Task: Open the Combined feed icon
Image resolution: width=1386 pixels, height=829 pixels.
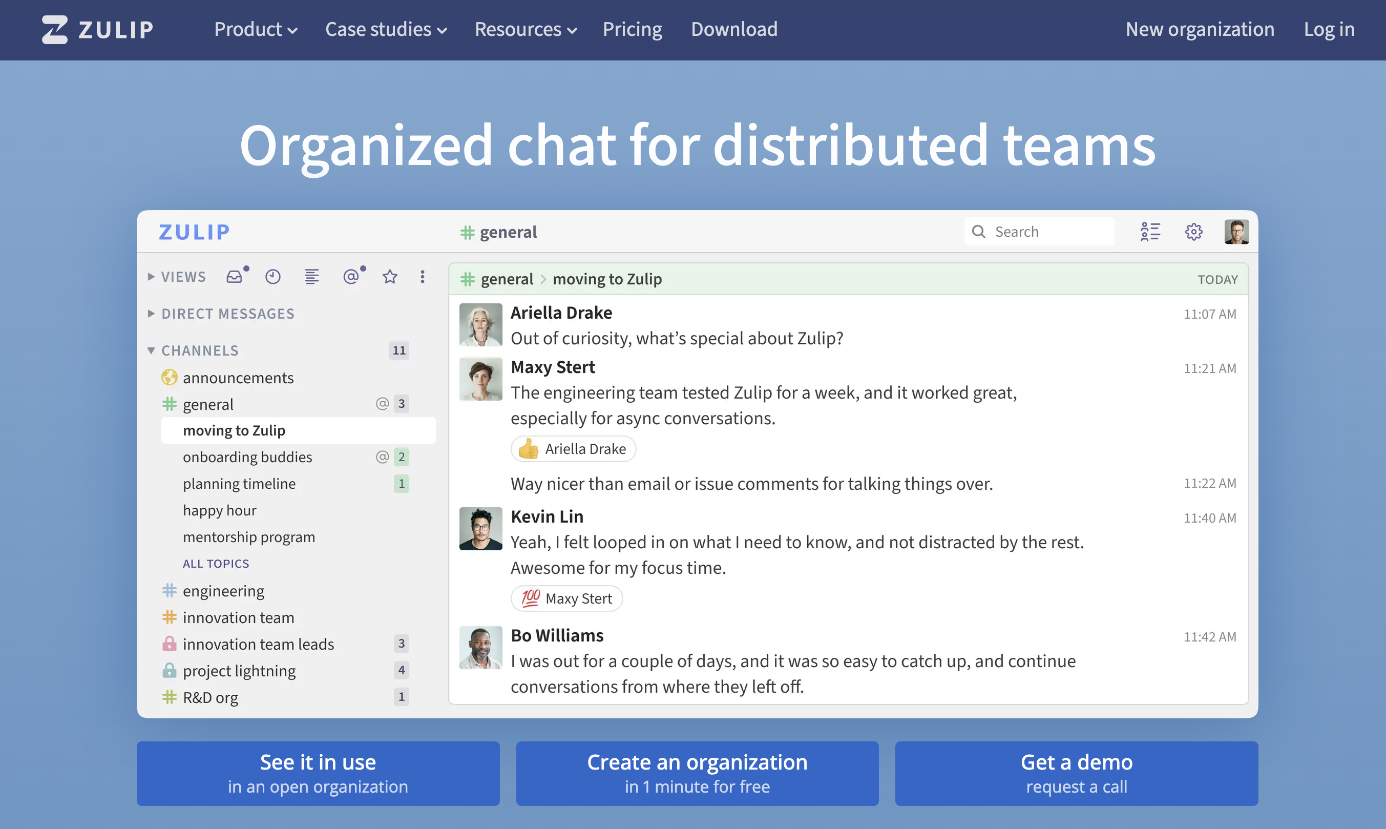Action: [311, 277]
